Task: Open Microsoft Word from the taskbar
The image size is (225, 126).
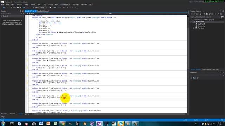Action: tap(41, 124)
